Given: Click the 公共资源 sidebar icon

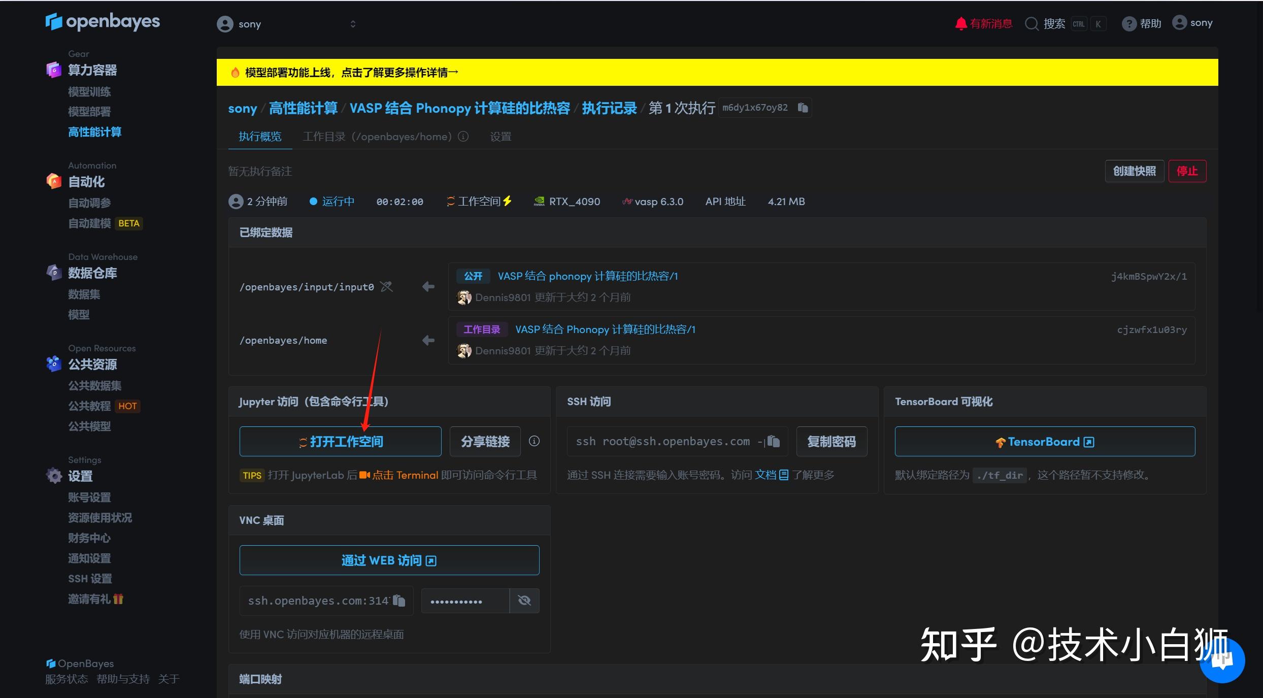Looking at the screenshot, I should tap(54, 363).
